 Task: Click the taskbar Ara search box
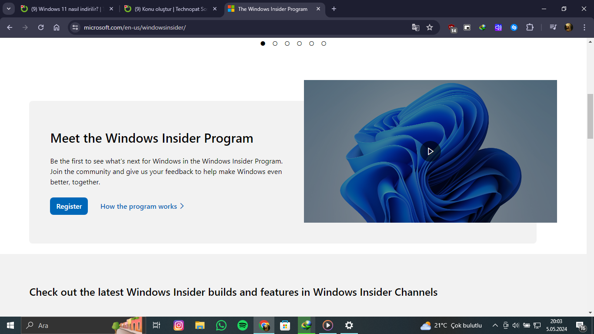pos(82,325)
